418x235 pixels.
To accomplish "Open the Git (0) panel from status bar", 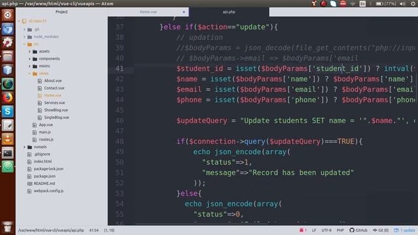I will coord(381,230).
